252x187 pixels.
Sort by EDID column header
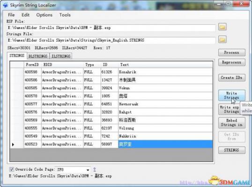[x=62, y=65]
